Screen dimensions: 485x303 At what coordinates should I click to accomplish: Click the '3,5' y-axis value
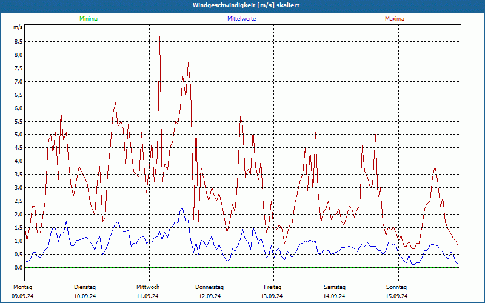click(18, 175)
